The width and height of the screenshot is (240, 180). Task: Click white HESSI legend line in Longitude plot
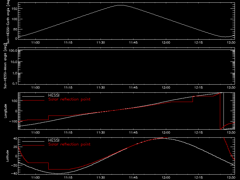pos(33,96)
